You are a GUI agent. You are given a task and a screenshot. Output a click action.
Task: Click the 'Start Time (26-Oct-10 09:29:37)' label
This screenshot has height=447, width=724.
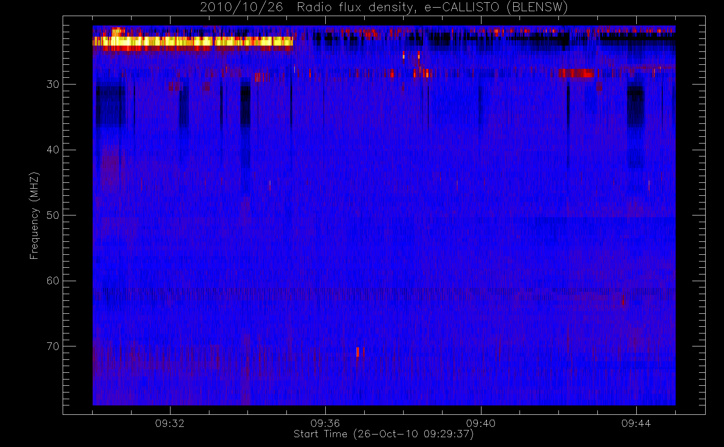click(x=383, y=434)
